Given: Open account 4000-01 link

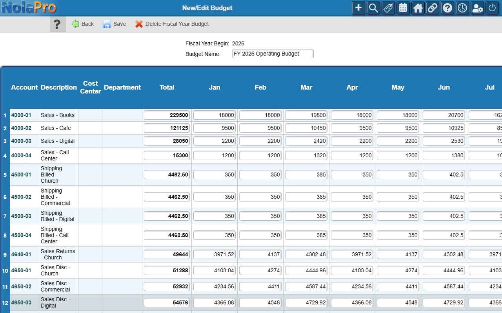Looking at the screenshot, I should [21, 115].
